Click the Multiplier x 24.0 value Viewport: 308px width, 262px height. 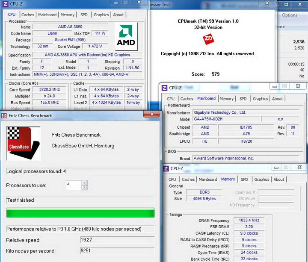(50, 96)
